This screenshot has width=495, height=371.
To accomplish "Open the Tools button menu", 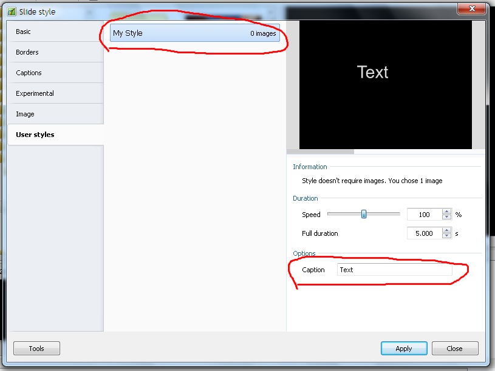I will (36, 349).
